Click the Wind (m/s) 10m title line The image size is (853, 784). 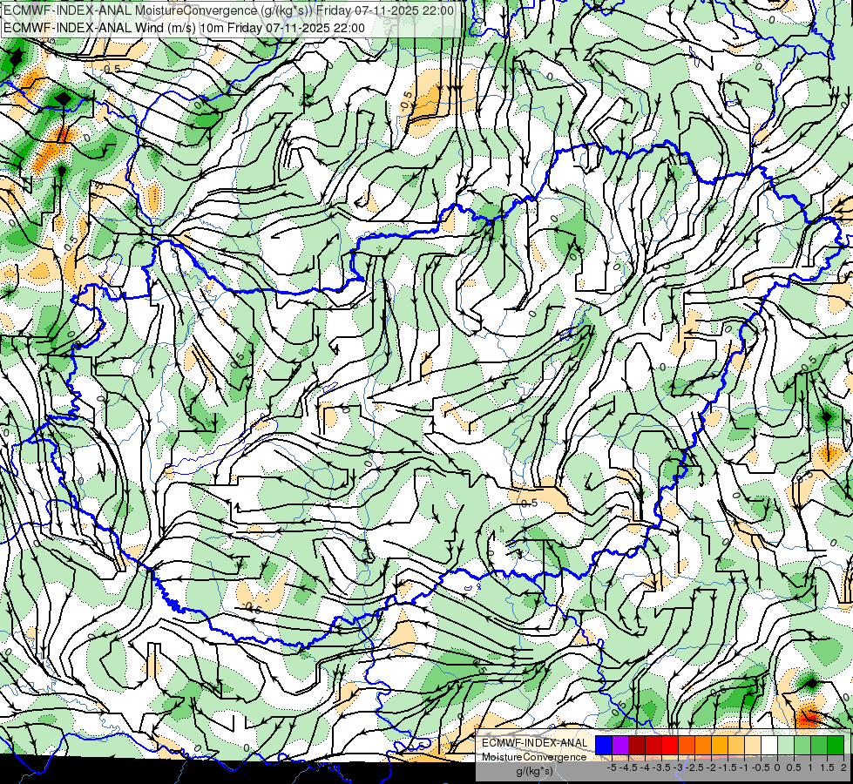tap(184, 28)
